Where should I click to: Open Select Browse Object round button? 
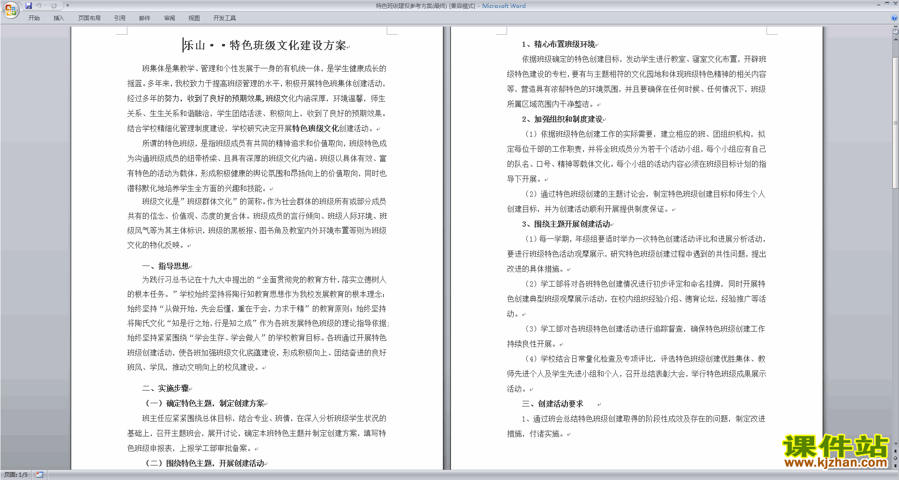(x=895, y=458)
